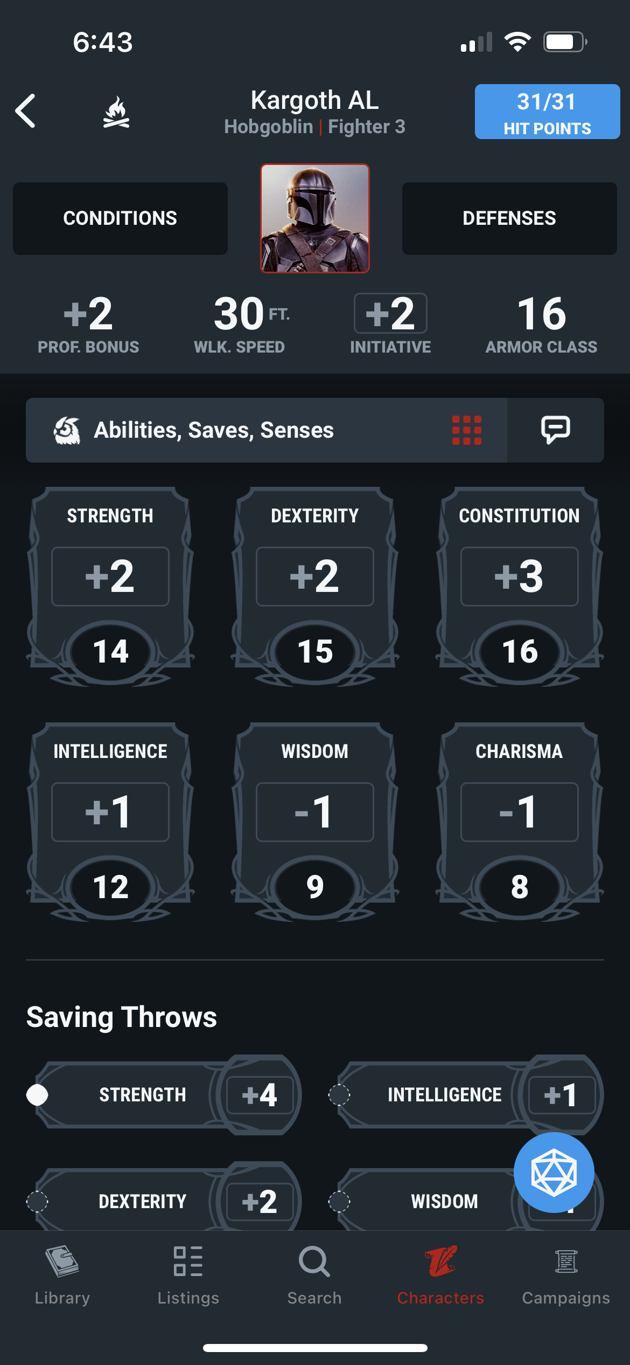Tap the back arrow at top left

(x=25, y=112)
